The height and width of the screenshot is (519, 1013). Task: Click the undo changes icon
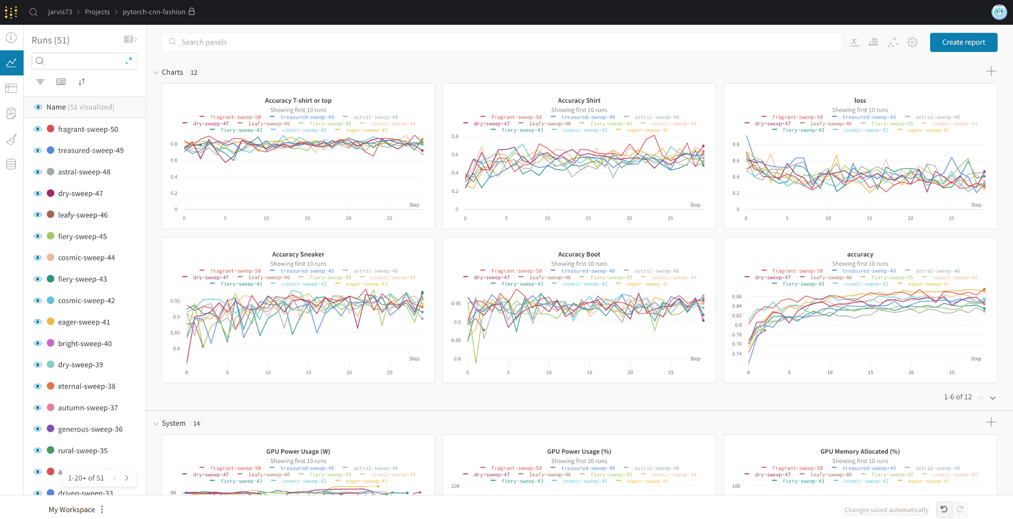tap(944, 509)
